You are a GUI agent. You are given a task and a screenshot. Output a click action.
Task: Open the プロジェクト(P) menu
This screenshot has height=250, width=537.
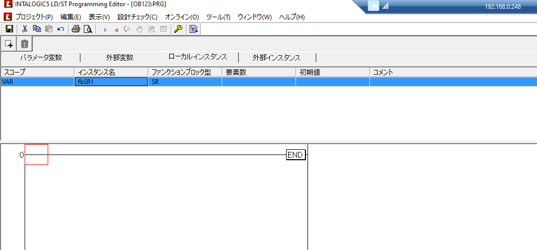(x=34, y=17)
